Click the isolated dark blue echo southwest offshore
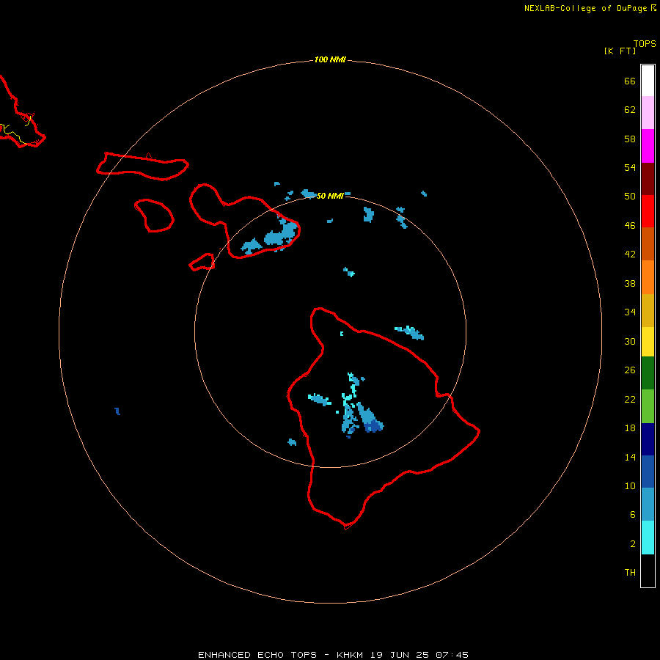The width and height of the screenshot is (660, 660). [117, 411]
